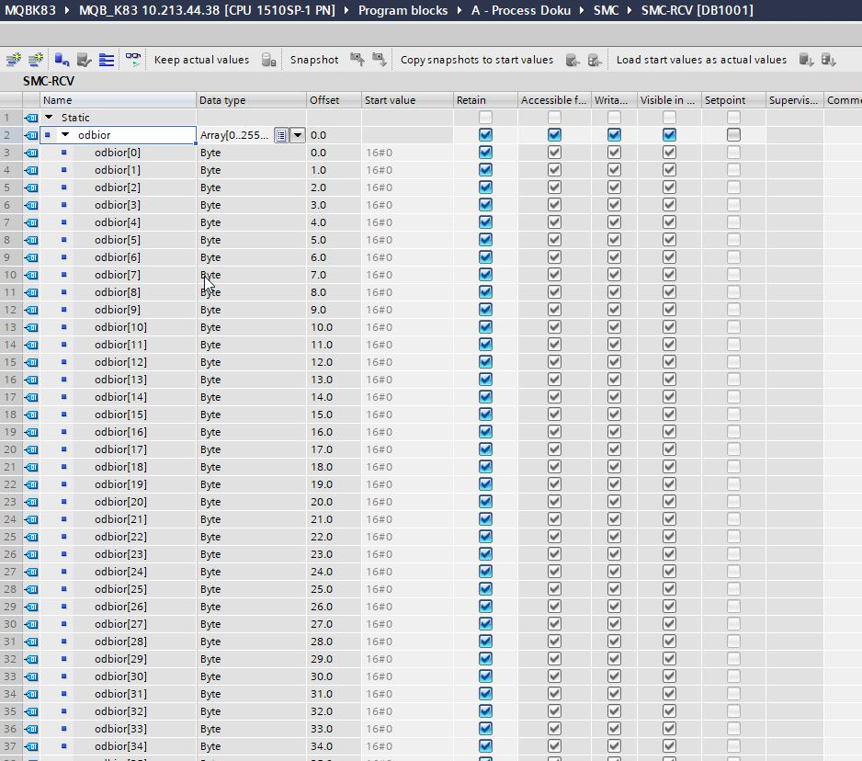Select the start value cell of odbior[0]

click(406, 153)
